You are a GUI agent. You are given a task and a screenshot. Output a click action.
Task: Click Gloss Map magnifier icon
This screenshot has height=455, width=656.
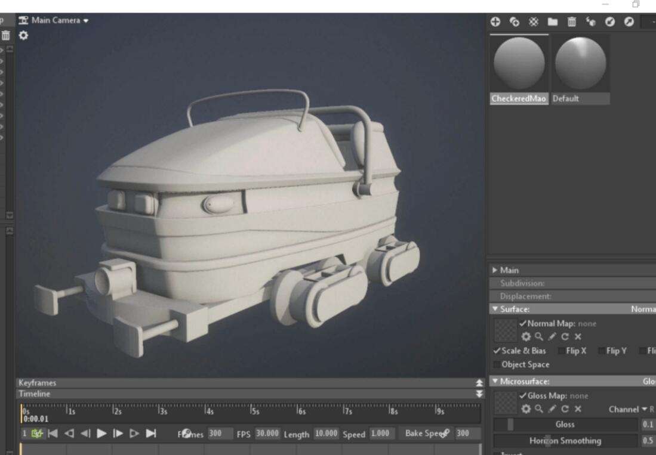click(539, 409)
